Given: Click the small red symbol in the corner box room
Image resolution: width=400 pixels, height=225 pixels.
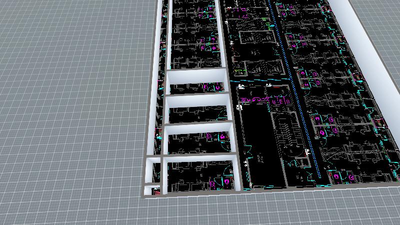Looking at the screenshot, I should click(x=155, y=191).
